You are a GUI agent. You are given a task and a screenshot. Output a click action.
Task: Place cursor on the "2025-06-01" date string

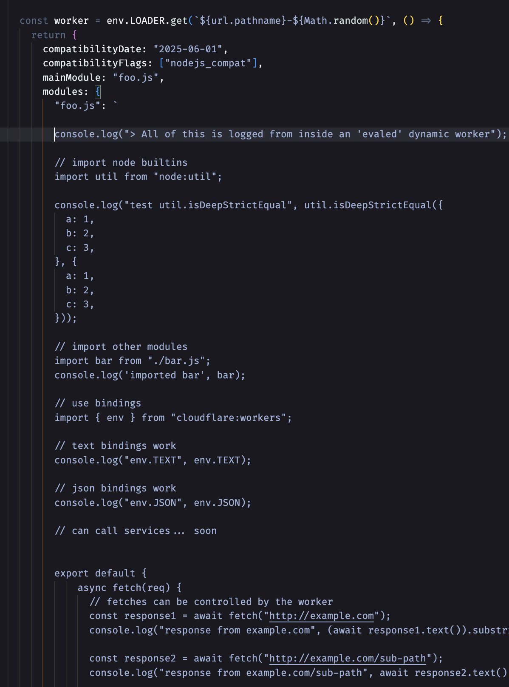(x=188, y=49)
